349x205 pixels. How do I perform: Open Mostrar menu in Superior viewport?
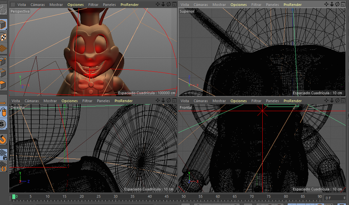tap(219, 5)
